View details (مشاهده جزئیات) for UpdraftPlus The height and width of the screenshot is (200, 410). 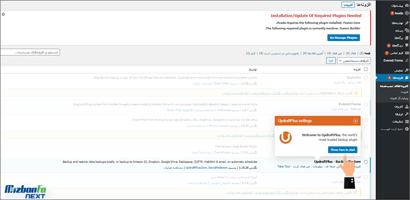[x=173, y=167]
